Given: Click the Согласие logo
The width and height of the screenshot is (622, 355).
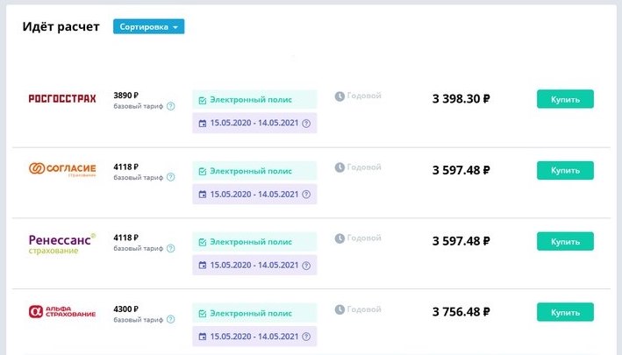Looking at the screenshot, I should [62, 169].
